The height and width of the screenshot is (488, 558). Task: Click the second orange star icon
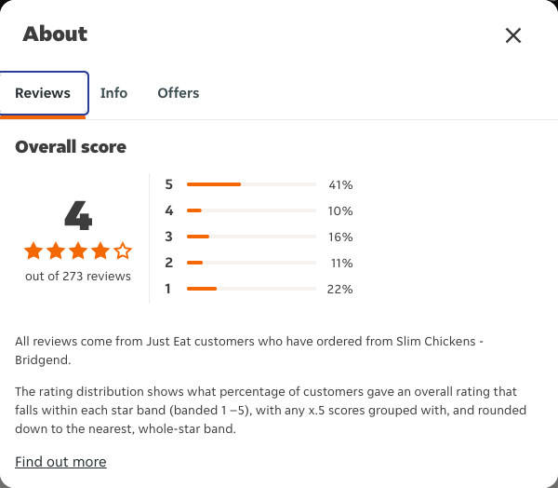(56, 251)
